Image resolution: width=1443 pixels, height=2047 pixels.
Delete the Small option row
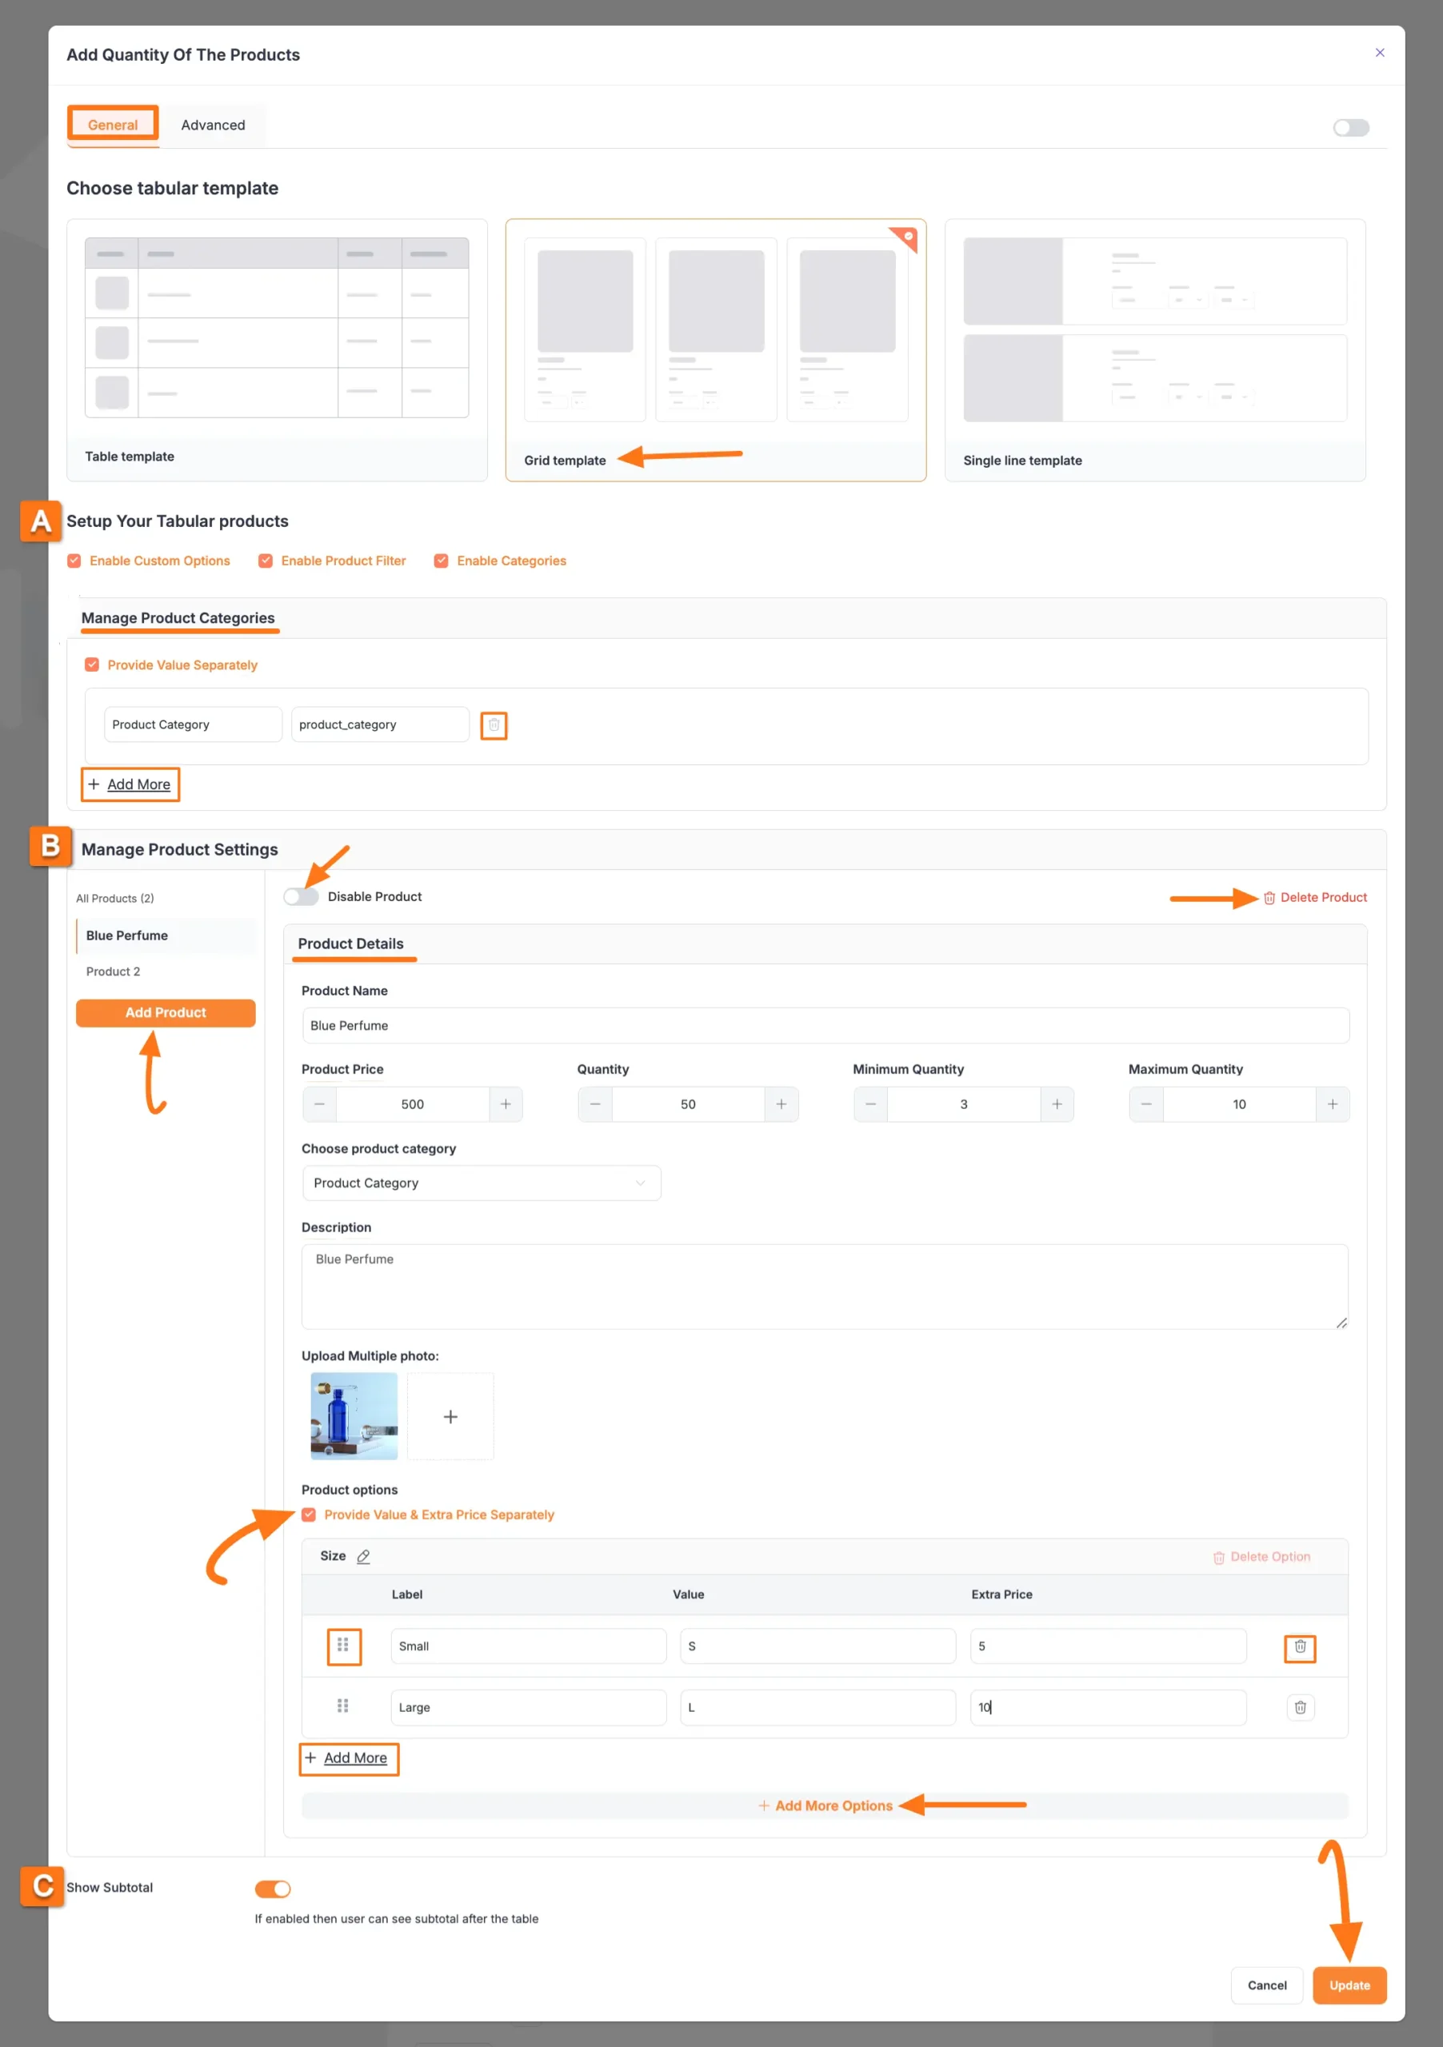click(x=1299, y=1646)
